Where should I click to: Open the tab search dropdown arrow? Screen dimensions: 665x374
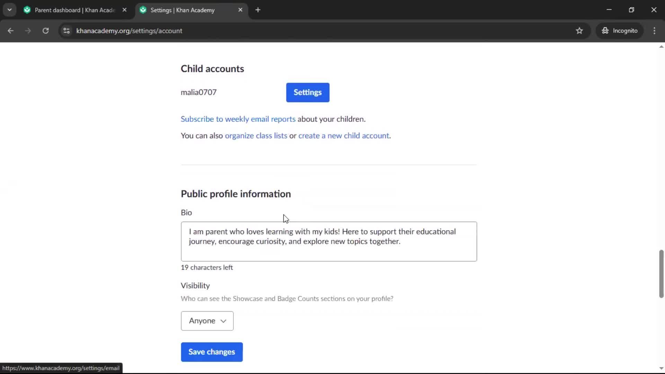9,10
